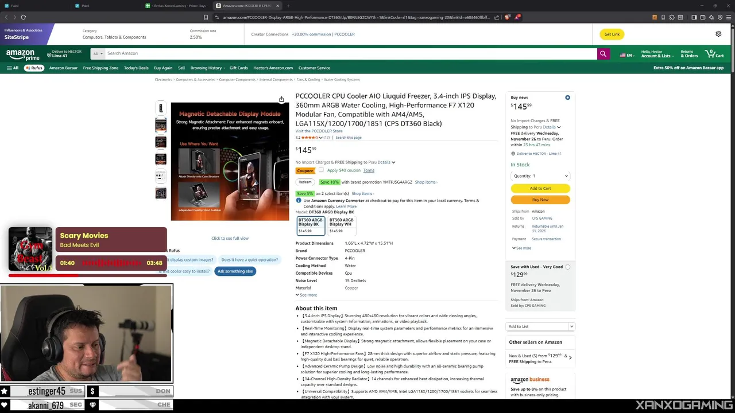Tick the Apply $40 coupon checkbox

tap(321, 170)
